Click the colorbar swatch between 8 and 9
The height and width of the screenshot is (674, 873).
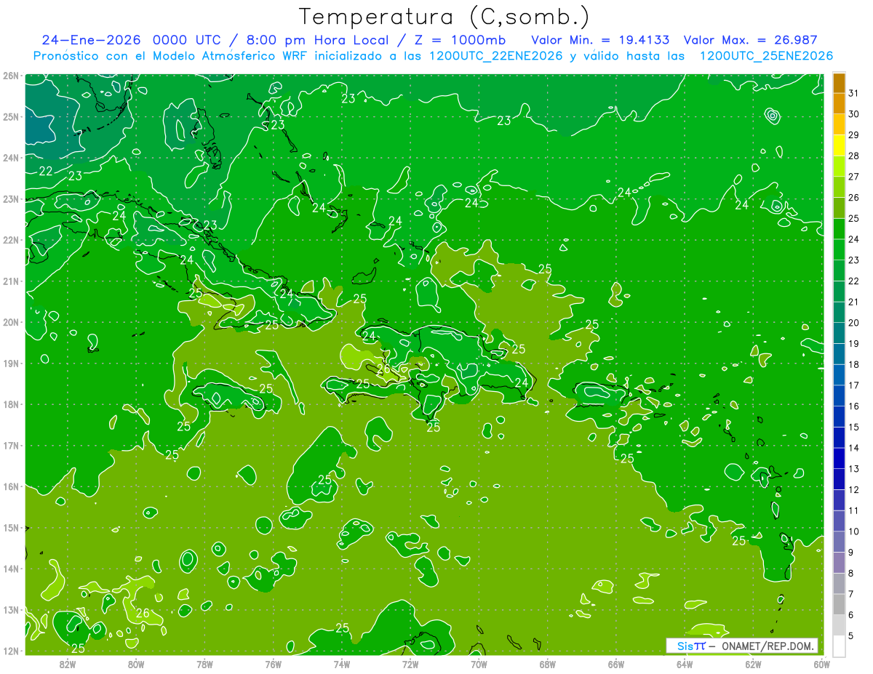coord(839,563)
